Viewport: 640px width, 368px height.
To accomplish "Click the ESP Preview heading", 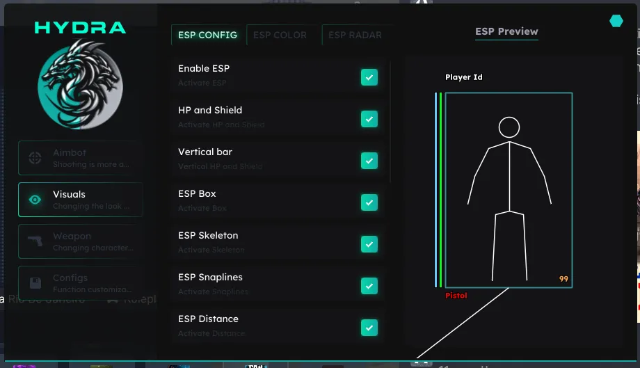I will point(506,31).
